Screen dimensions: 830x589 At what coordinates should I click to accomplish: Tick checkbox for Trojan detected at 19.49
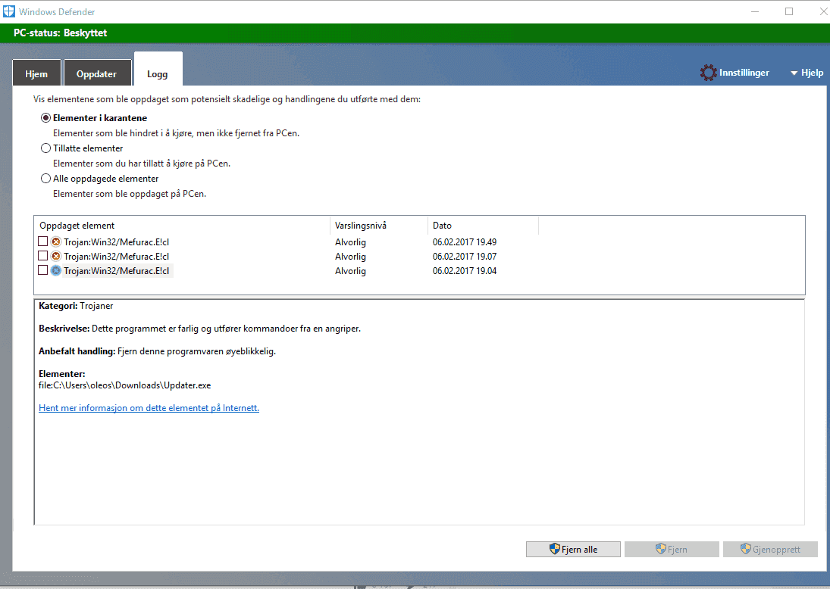tap(43, 241)
